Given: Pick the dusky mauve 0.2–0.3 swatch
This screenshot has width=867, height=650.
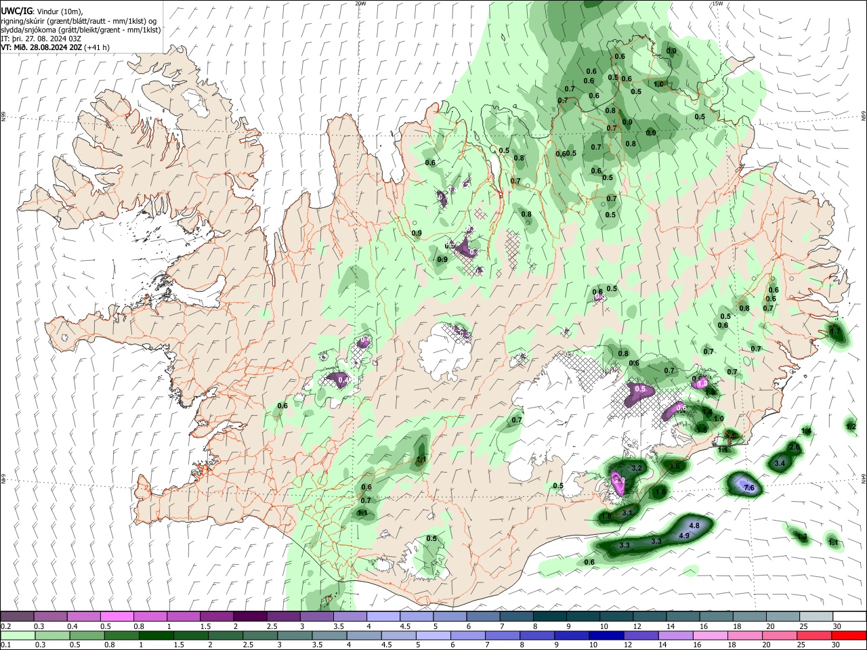Looking at the screenshot, I should click(17, 616).
